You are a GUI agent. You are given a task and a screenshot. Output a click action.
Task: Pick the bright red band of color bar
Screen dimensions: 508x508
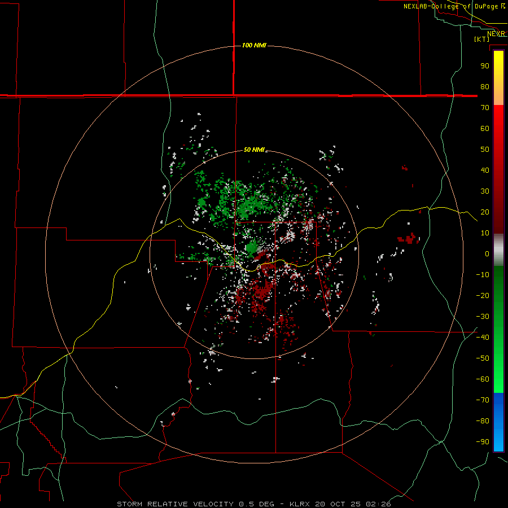[498, 119]
